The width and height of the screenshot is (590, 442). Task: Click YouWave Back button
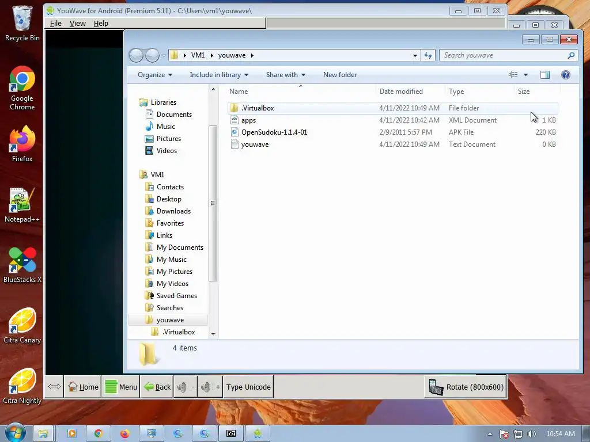[x=157, y=387]
